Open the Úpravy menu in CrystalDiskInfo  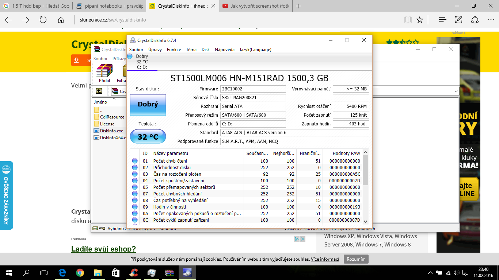coord(155,50)
